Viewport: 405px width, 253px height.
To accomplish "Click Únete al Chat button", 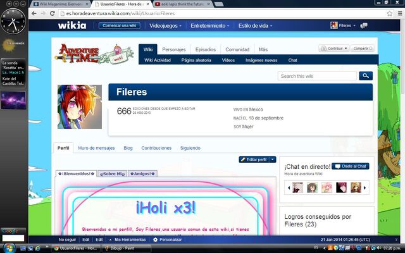I will (x=351, y=166).
